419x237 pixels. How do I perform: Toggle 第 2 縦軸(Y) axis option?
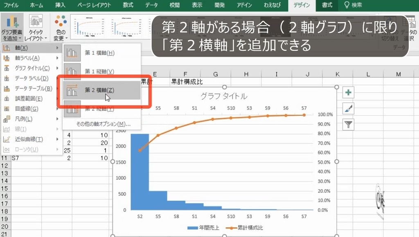101,109
